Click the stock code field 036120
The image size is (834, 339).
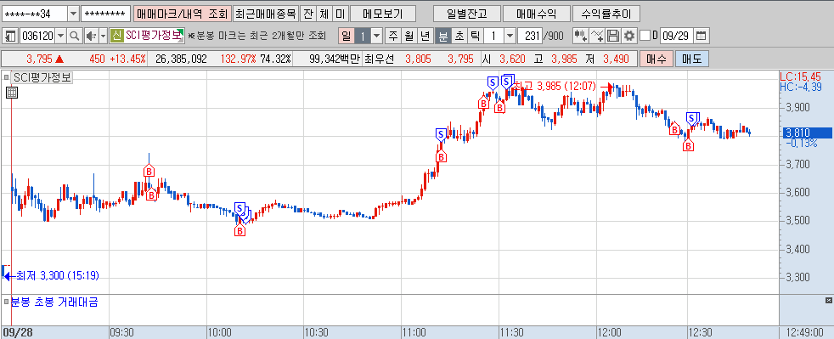click(x=37, y=37)
